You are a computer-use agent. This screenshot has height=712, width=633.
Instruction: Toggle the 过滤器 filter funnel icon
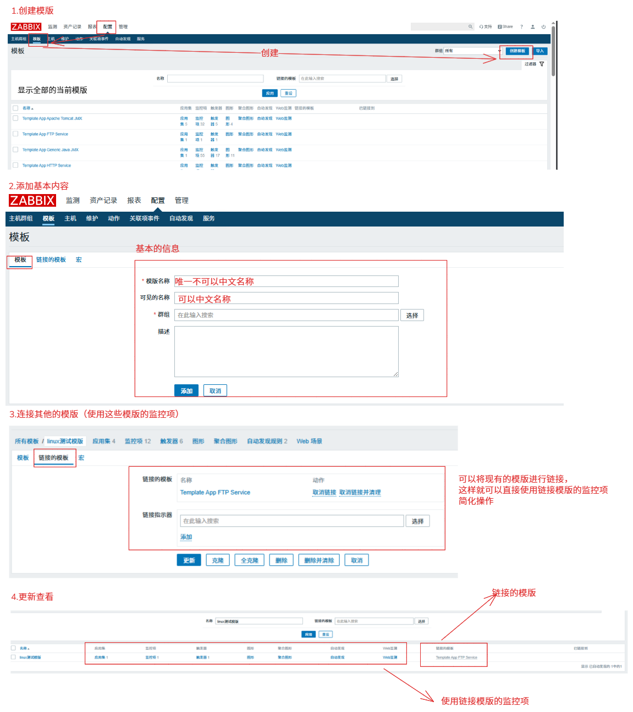point(542,64)
